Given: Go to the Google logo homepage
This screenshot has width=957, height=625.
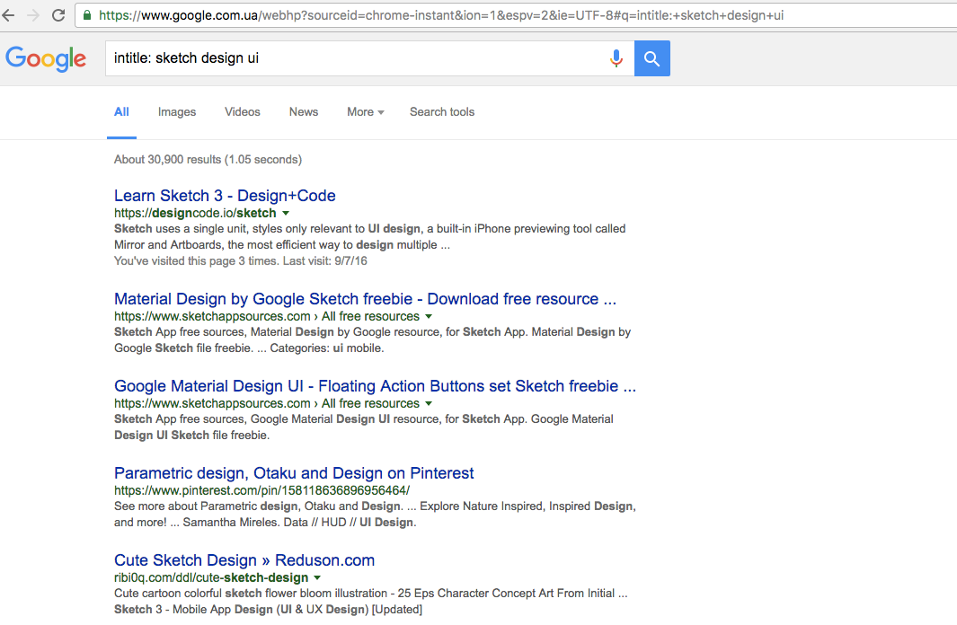Looking at the screenshot, I should coord(46,58).
